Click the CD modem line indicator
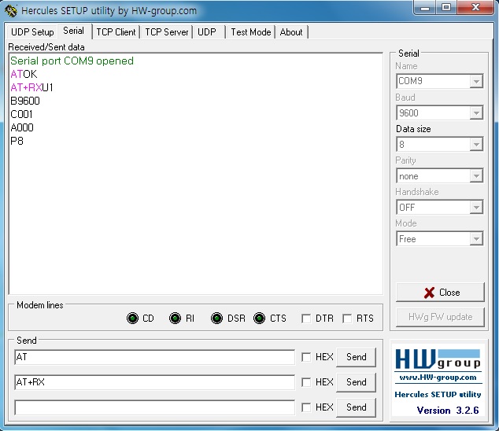499x431 pixels. tap(132, 318)
